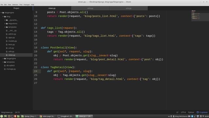Click the 24:19 cursor position indicator
Screen dimensions: 209x118
[17, 112]
